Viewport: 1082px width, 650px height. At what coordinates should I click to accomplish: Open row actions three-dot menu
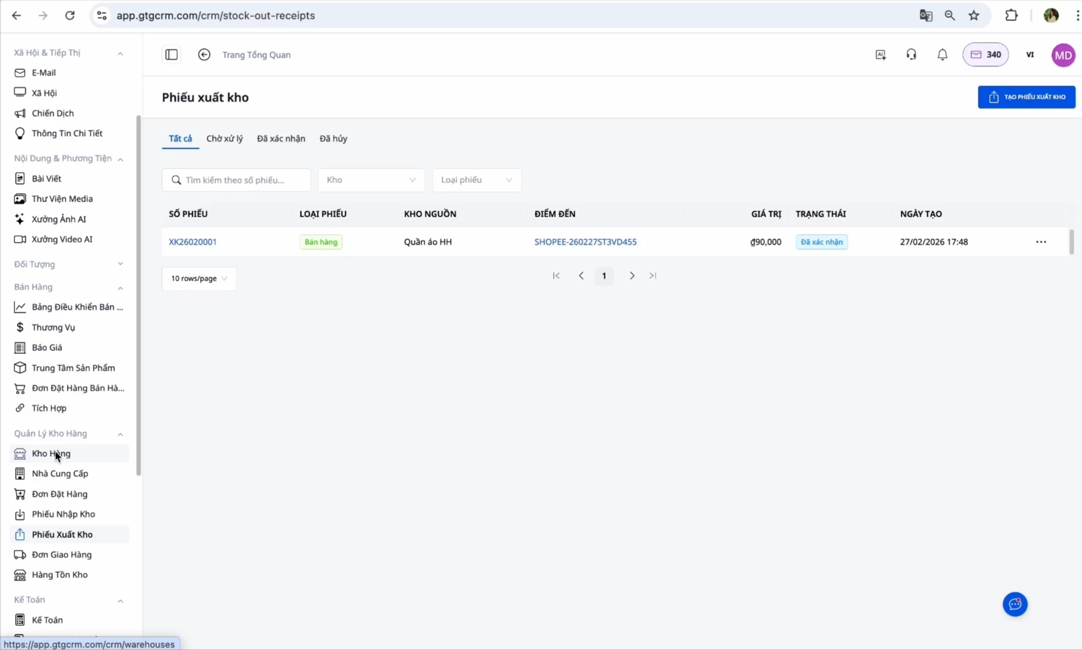point(1041,242)
